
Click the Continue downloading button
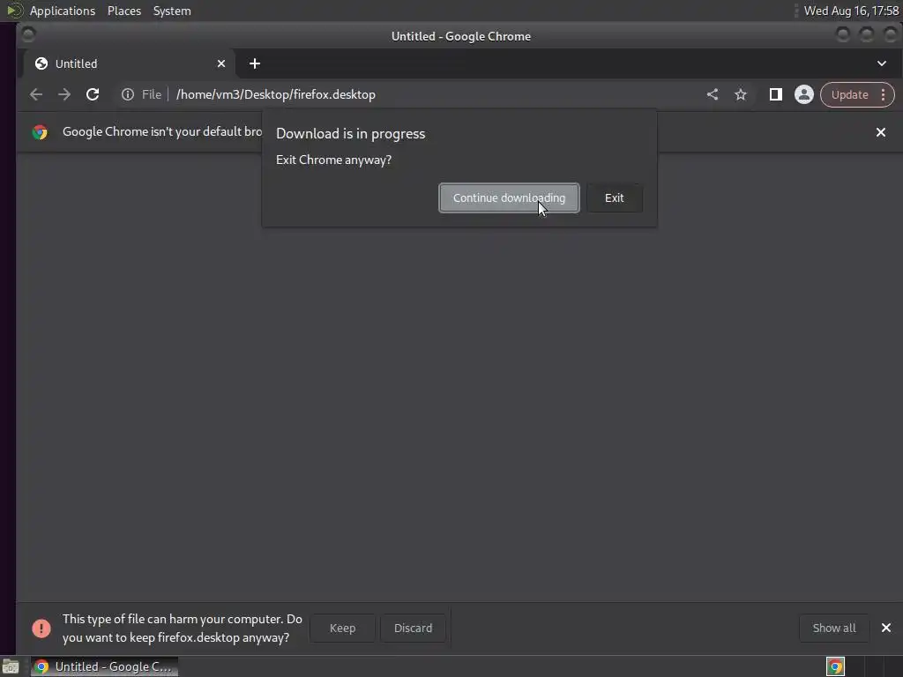509,198
